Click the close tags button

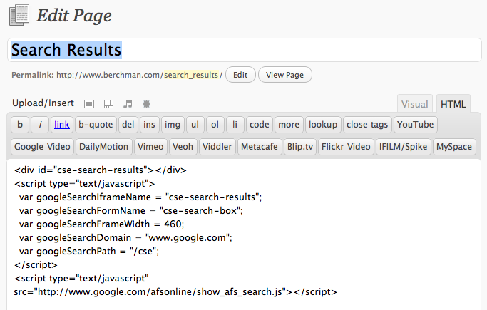367,125
